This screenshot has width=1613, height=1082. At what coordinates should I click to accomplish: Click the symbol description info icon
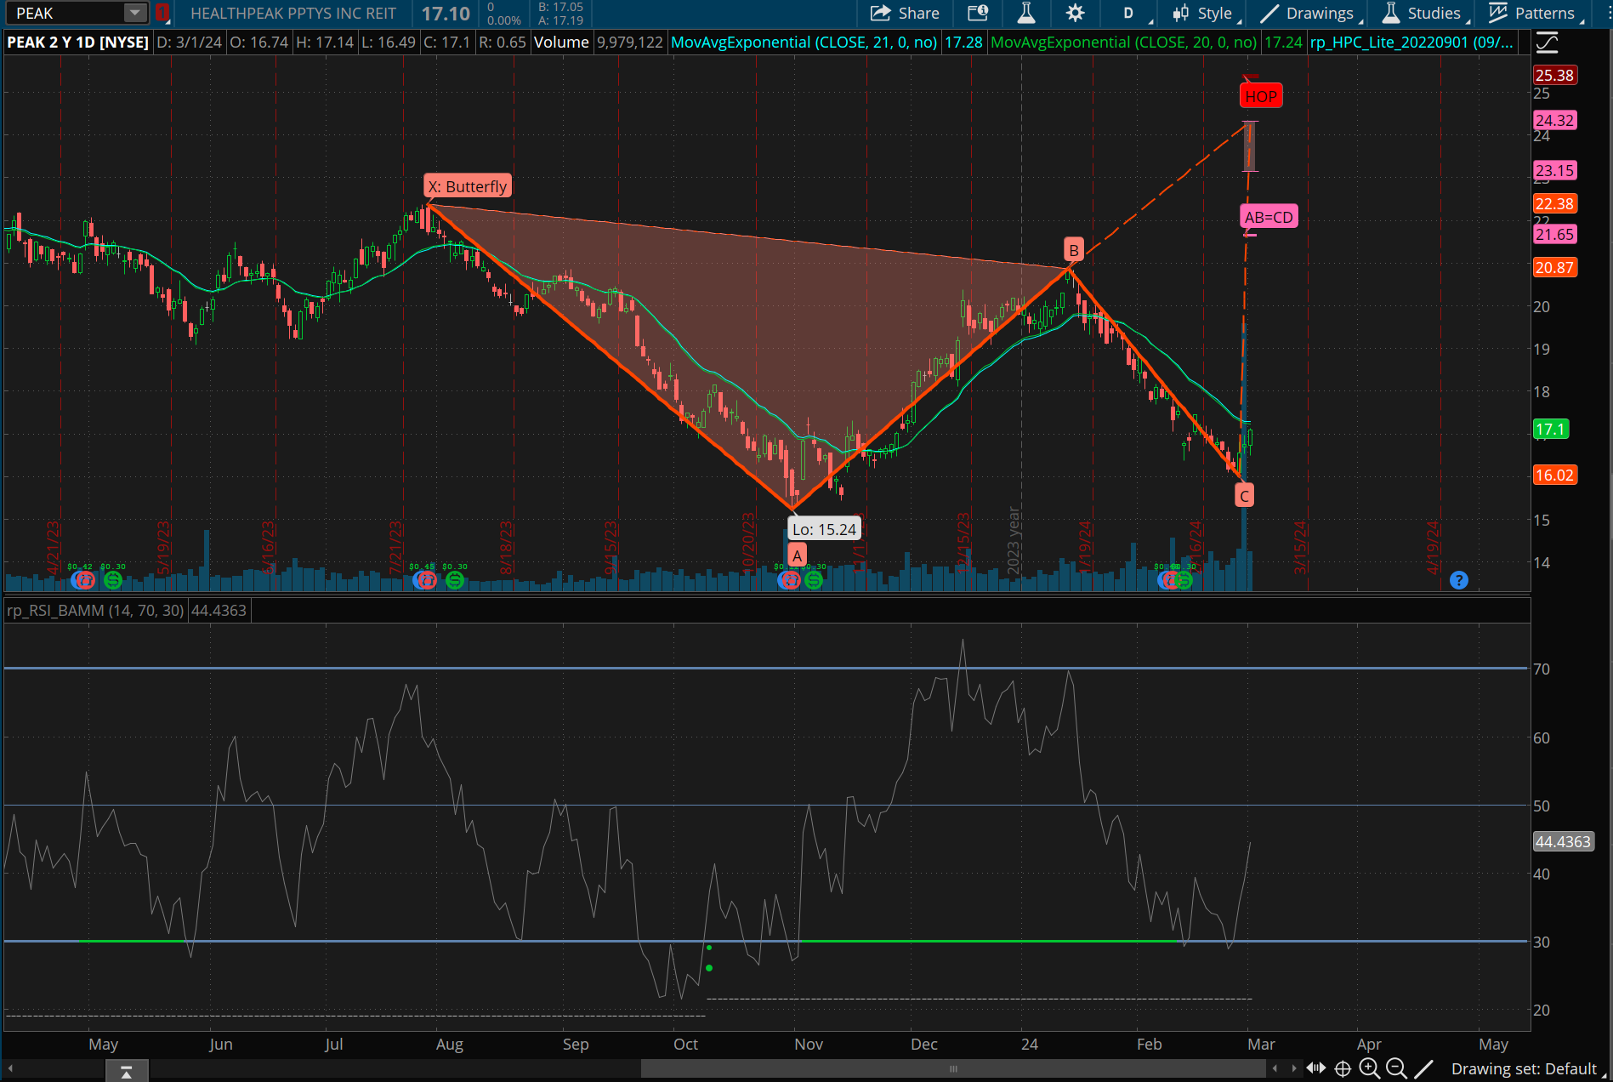click(978, 14)
